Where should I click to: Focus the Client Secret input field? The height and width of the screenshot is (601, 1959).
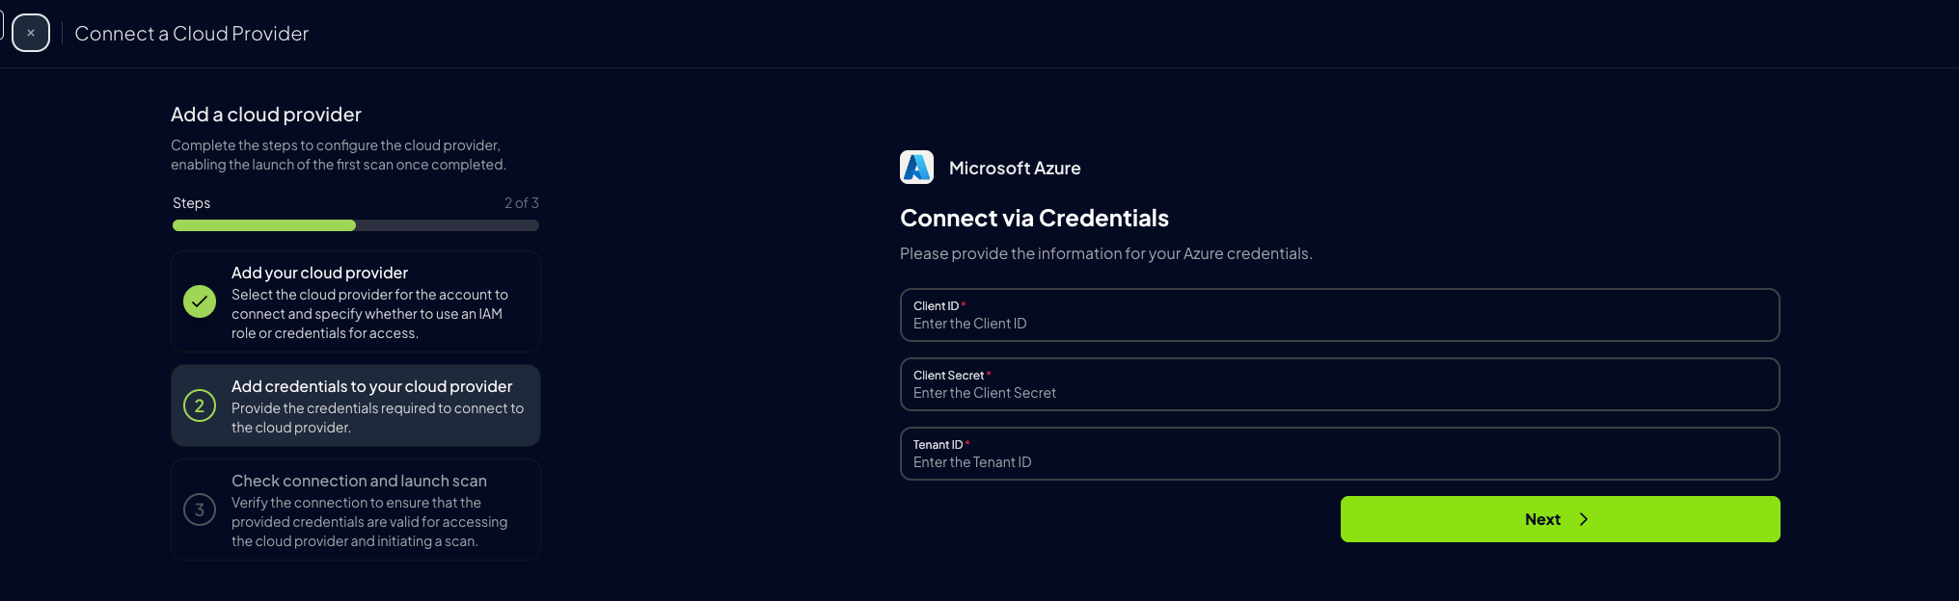[x=1340, y=384]
